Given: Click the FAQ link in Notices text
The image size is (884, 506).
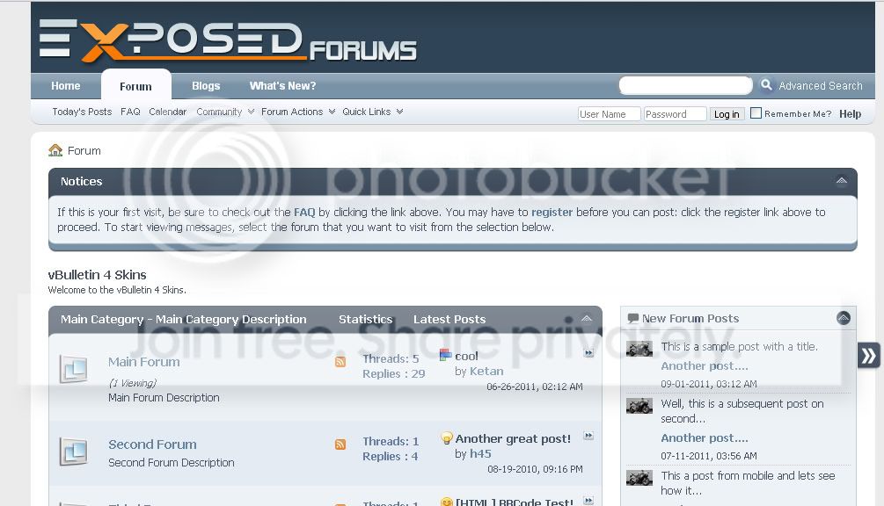Looking at the screenshot, I should 304,213.
